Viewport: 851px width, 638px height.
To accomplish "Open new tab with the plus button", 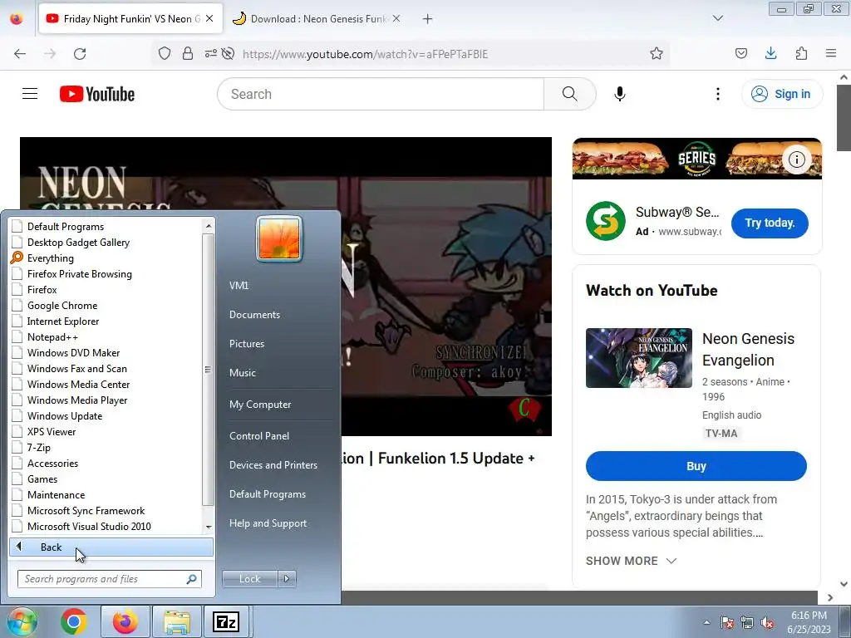I will click(428, 19).
